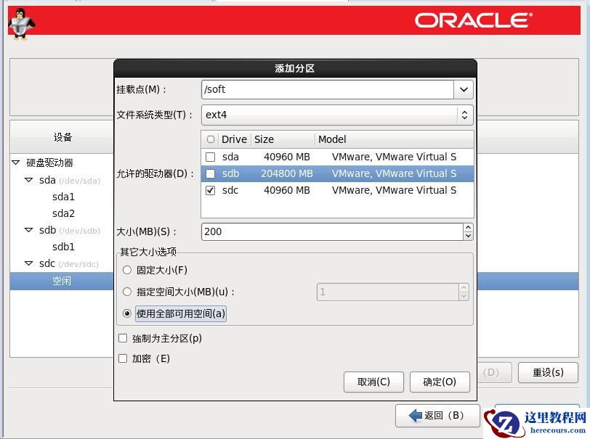Viewport: 590px width, 439px height.
Task: Select the 空闲 free space row
Action: (62, 281)
